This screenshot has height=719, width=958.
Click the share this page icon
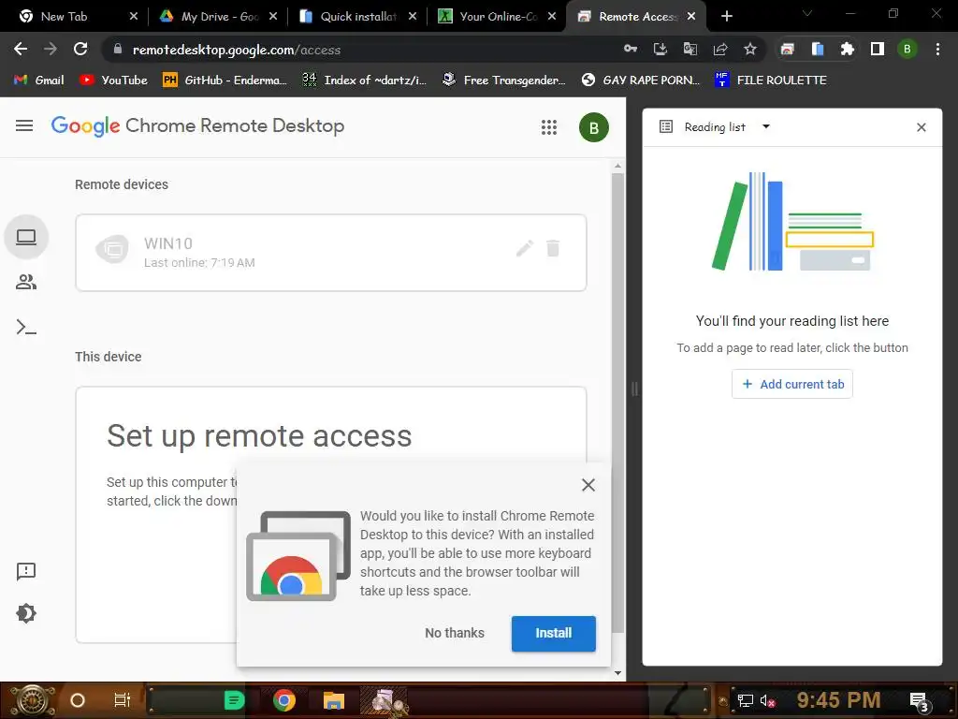coord(720,49)
